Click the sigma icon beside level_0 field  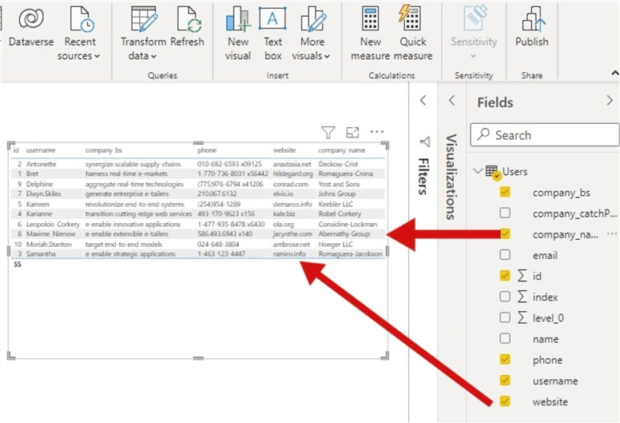(x=523, y=317)
